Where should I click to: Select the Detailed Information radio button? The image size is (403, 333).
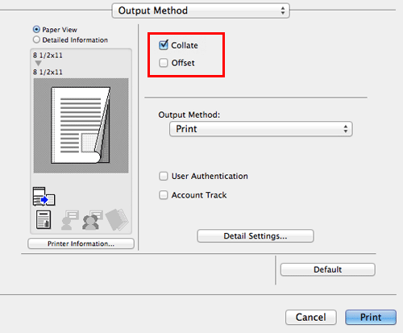[x=36, y=40]
